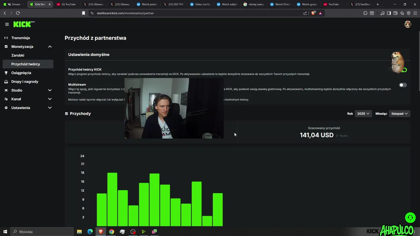Open File Explorer from the taskbar

click(x=79, y=232)
